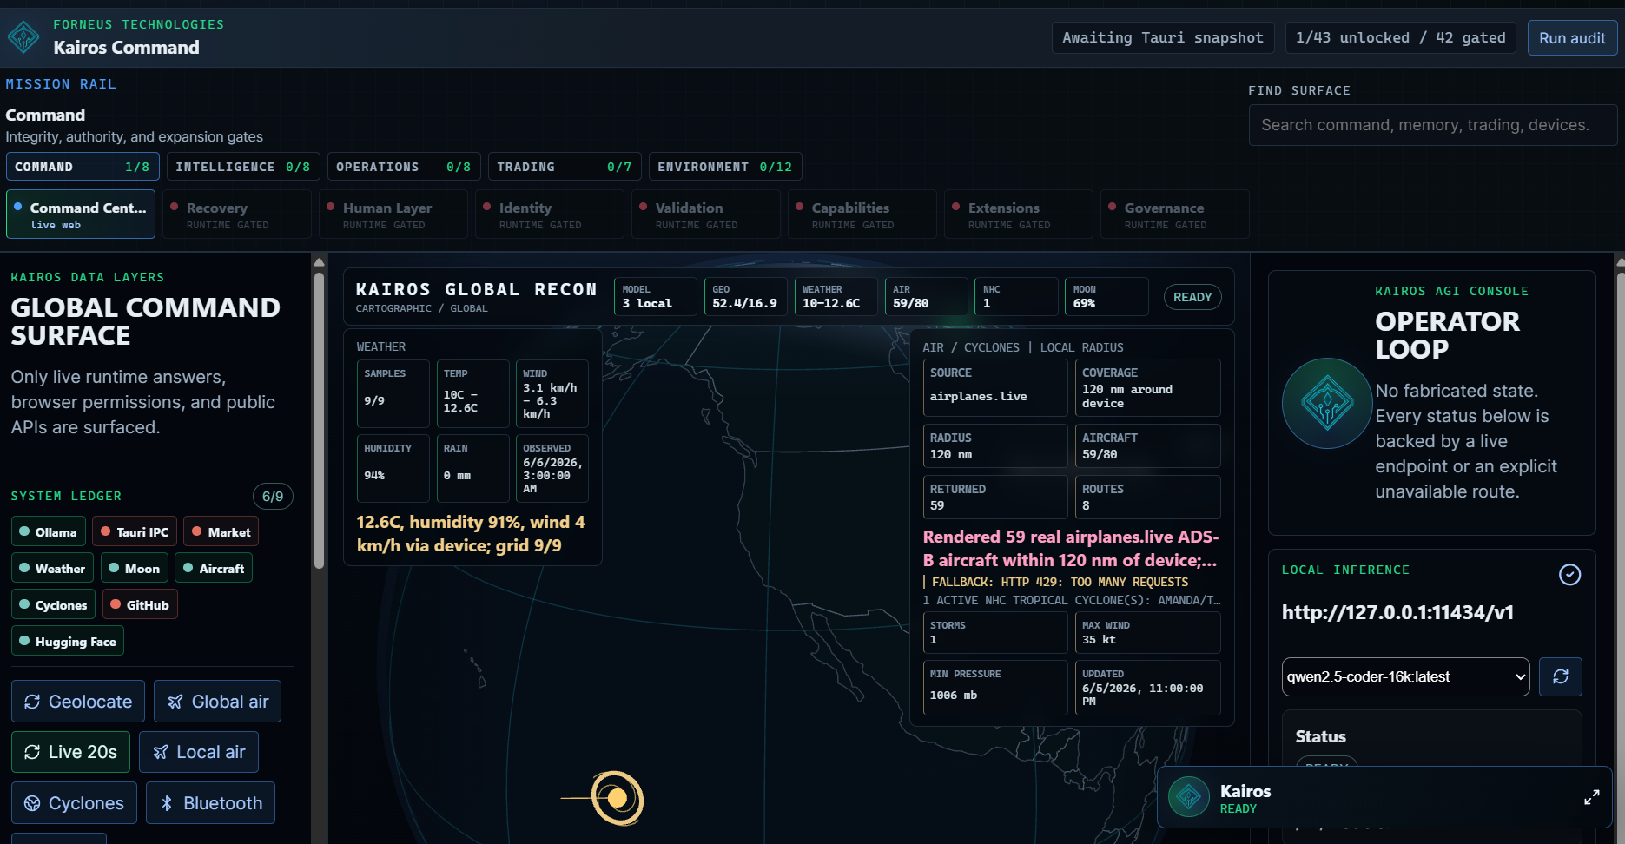The height and width of the screenshot is (844, 1625).
Task: Click the Local air button
Action: click(199, 752)
